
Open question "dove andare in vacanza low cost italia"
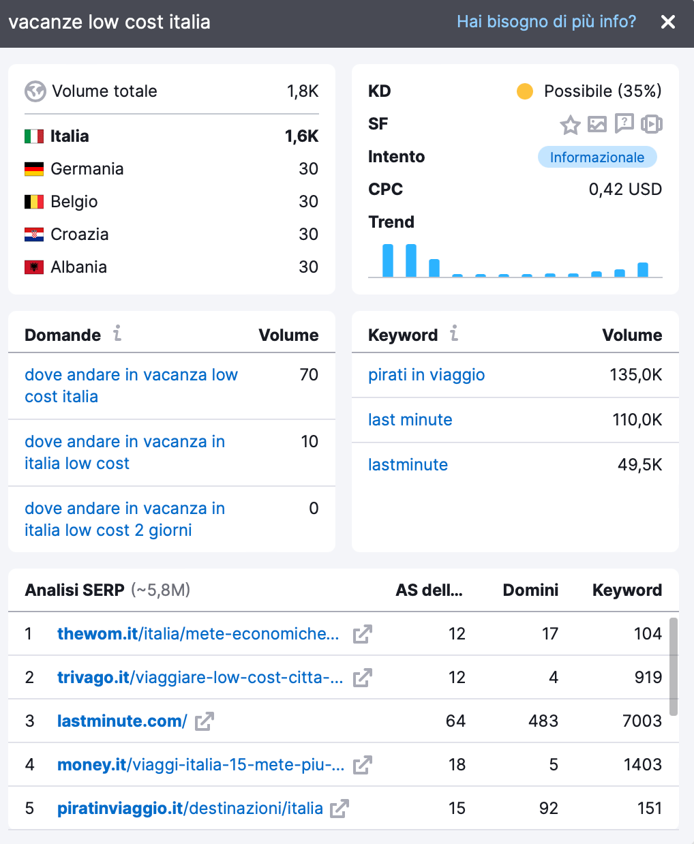point(131,386)
